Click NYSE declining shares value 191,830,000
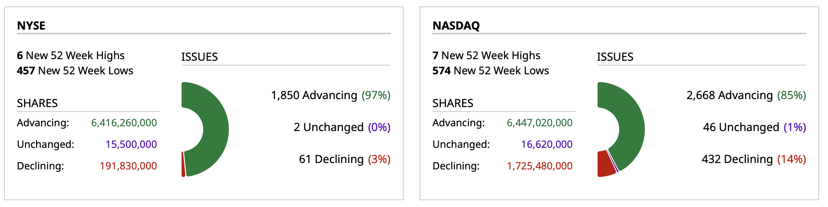 tap(128, 166)
